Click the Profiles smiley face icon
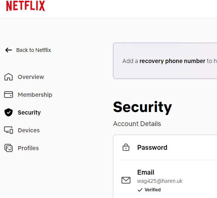The image size is (217, 198). (9, 148)
